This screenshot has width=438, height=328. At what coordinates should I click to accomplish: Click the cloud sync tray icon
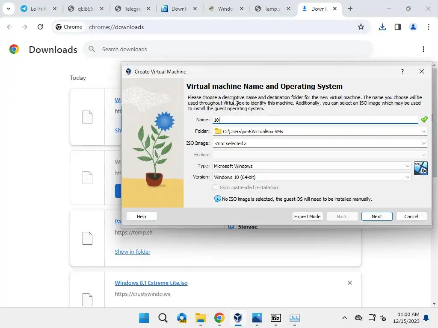click(358, 318)
